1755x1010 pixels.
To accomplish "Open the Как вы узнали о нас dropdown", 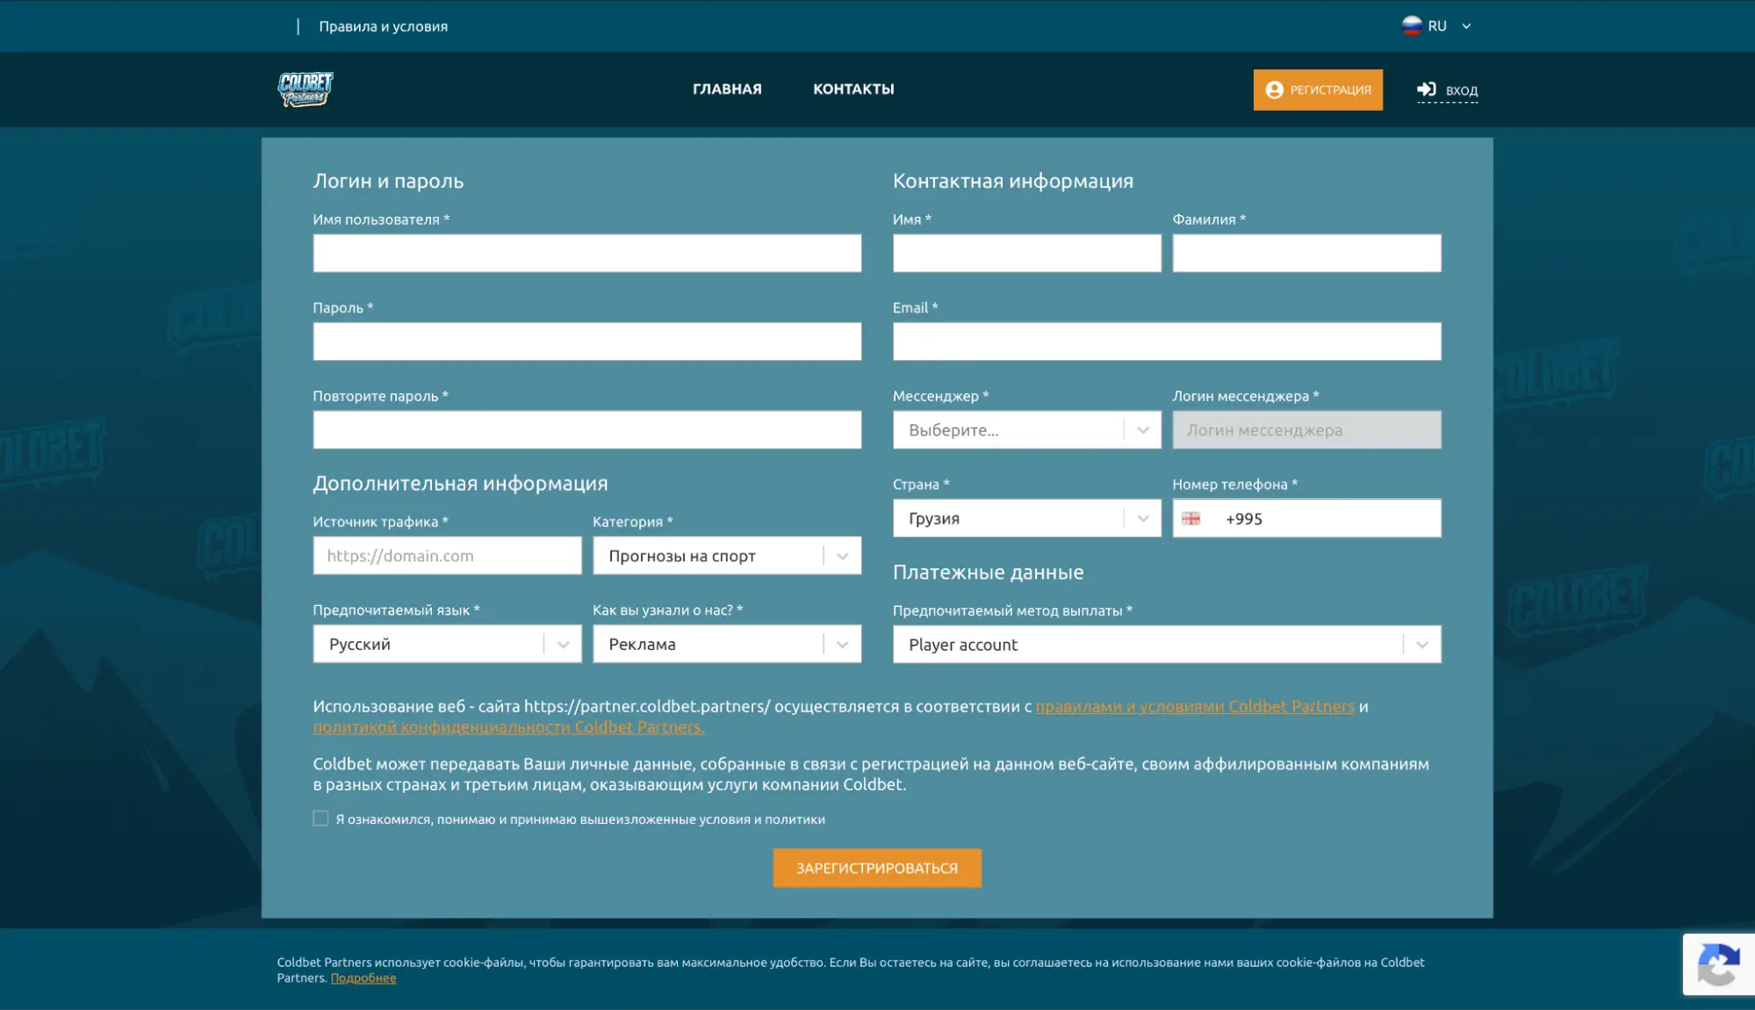I will [x=727, y=644].
